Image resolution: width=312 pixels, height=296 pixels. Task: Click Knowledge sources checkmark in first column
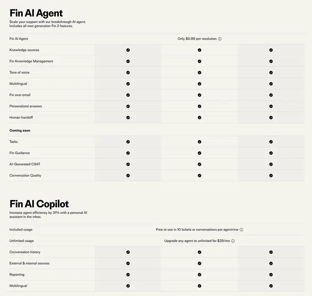pyautogui.click(x=128, y=50)
